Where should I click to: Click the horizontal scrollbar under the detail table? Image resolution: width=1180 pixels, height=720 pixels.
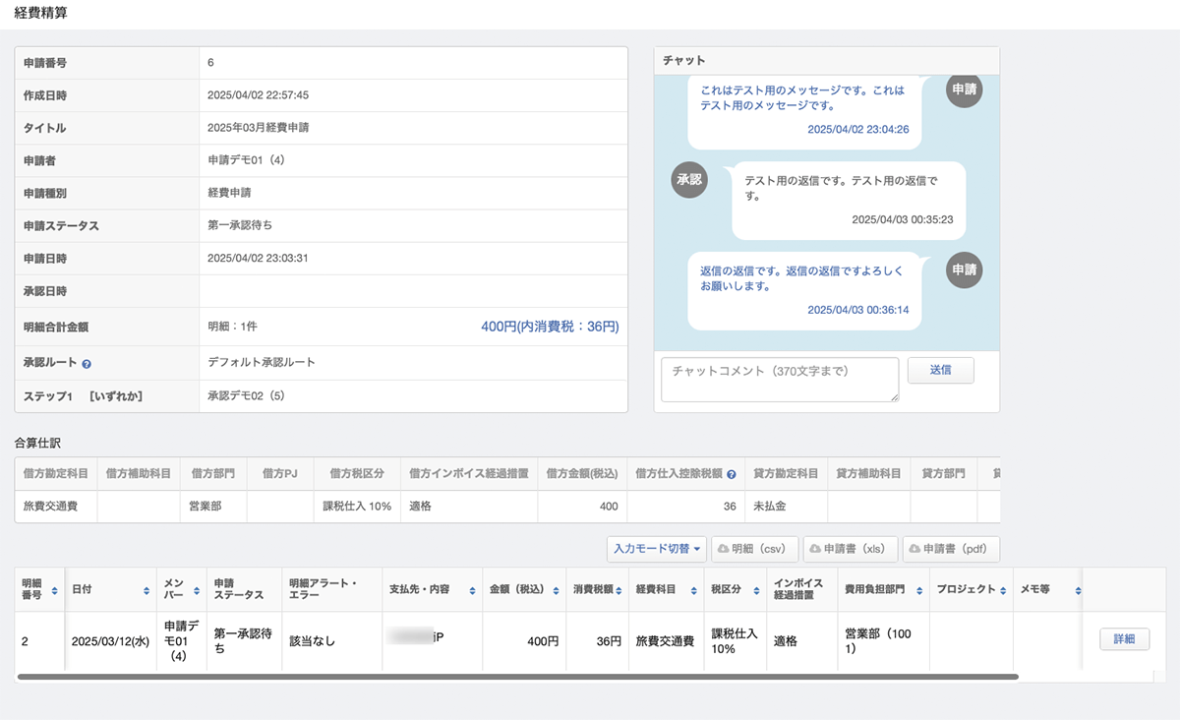[x=518, y=677]
